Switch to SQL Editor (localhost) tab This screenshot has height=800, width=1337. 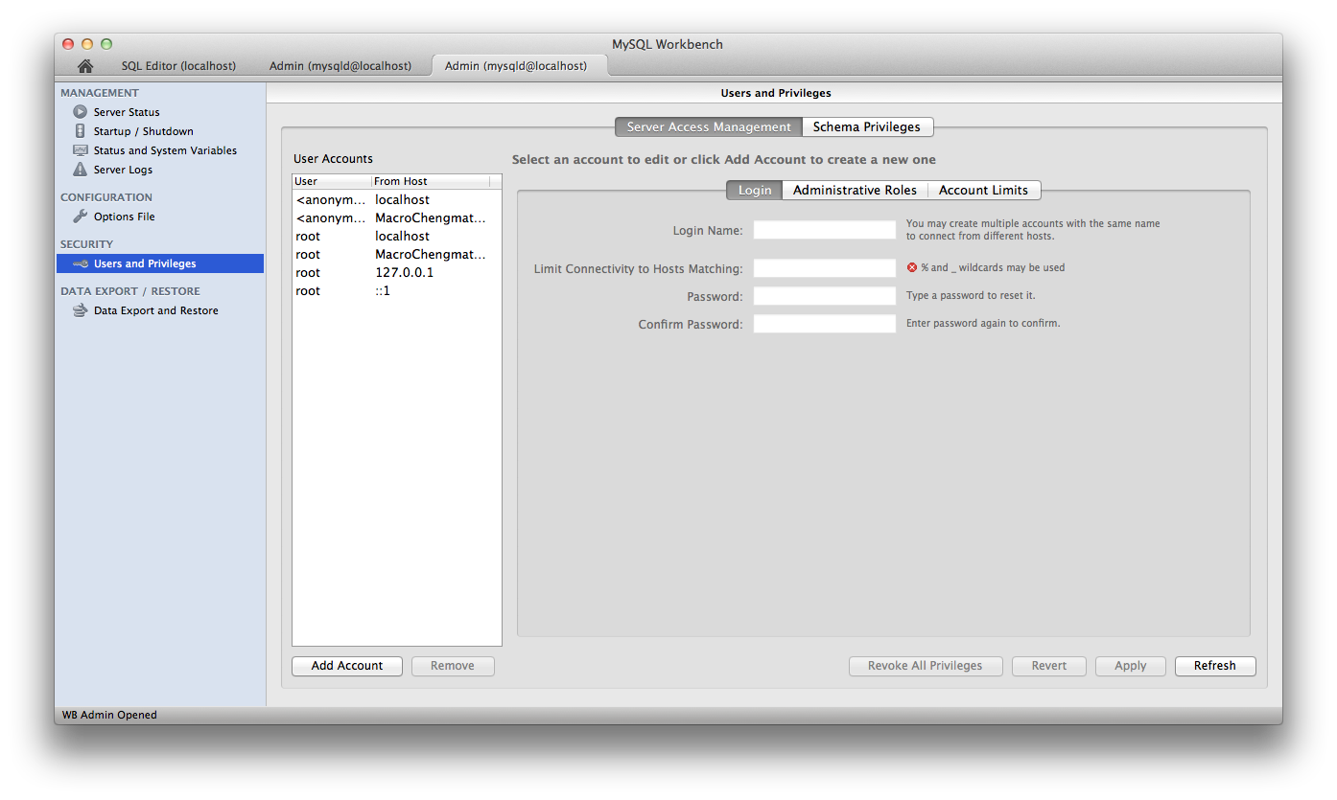pos(178,66)
